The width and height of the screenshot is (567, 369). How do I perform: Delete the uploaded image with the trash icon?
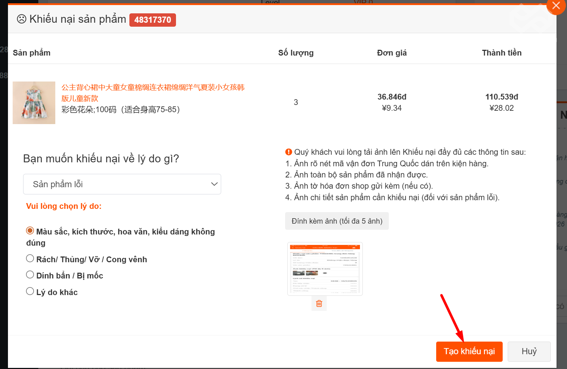pos(319,303)
